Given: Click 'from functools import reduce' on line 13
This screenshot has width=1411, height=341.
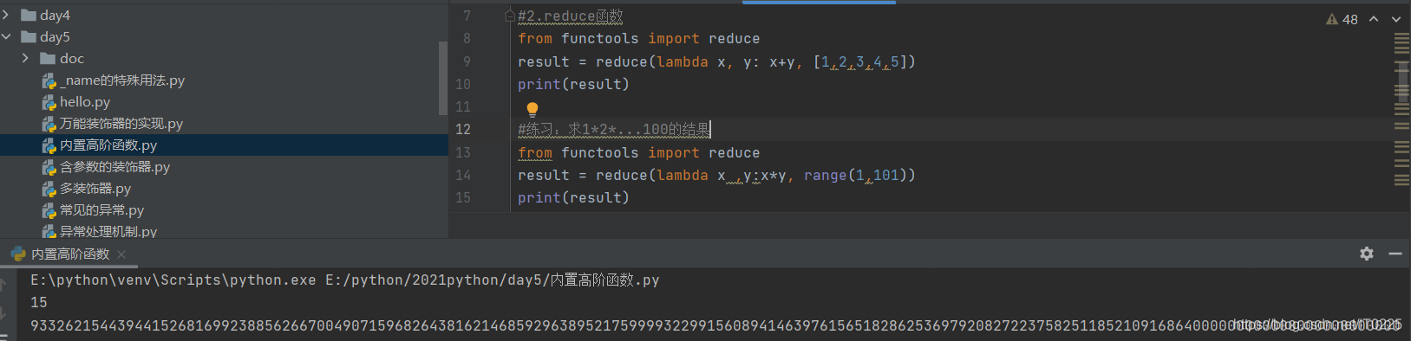Looking at the screenshot, I should [x=638, y=152].
